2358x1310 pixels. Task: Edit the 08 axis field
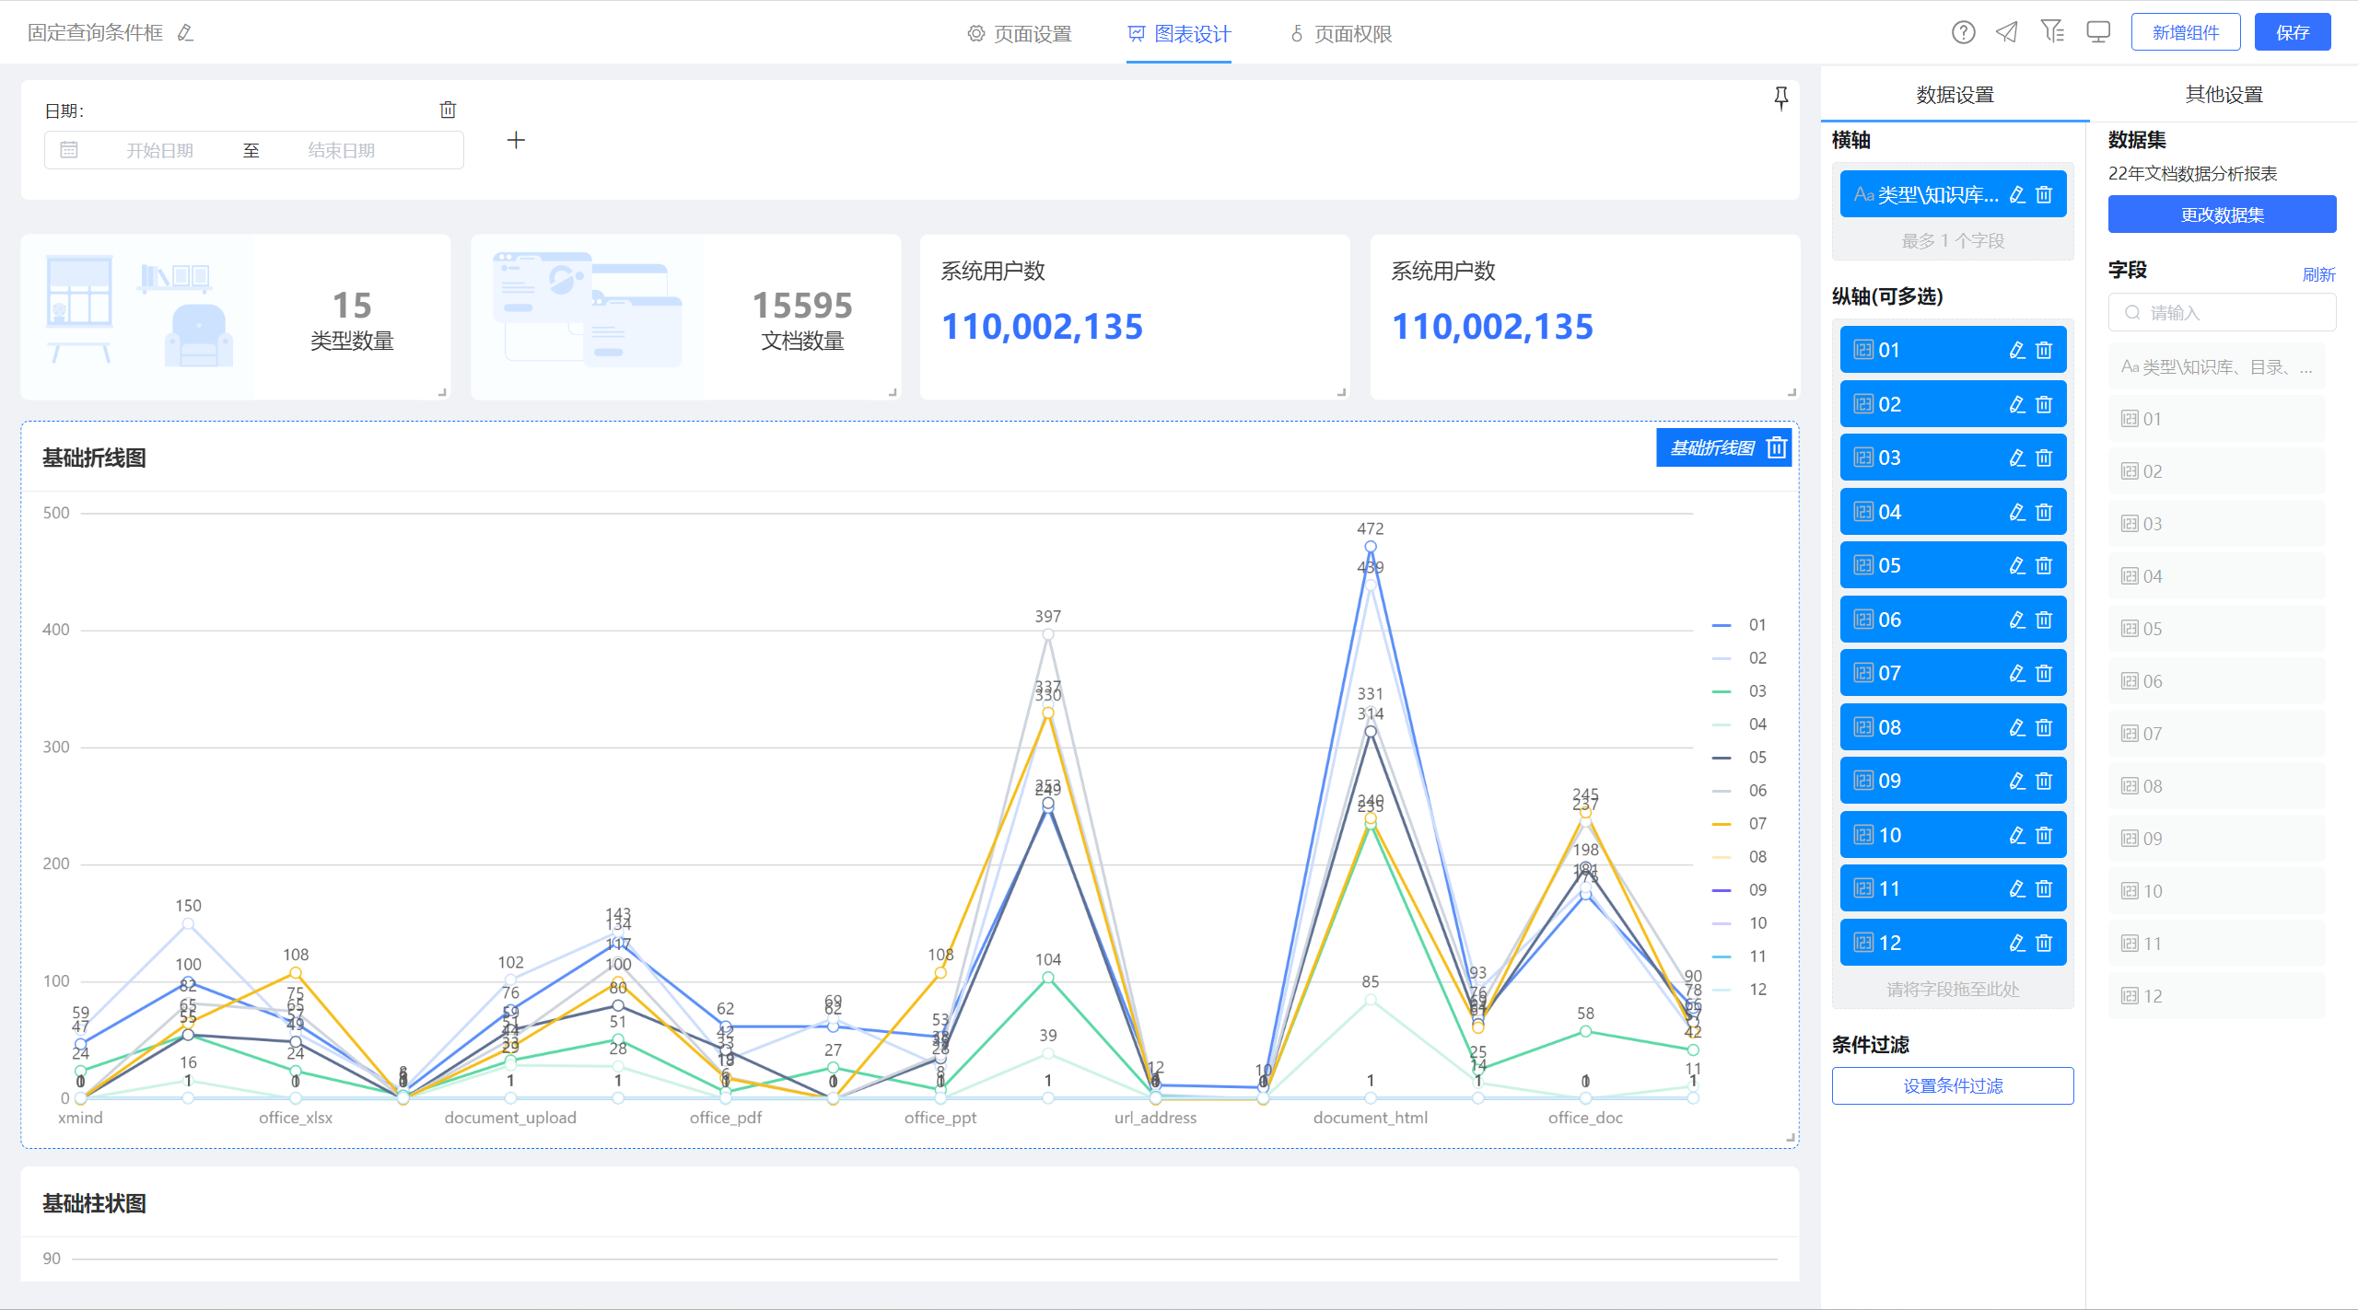pyautogui.click(x=2017, y=727)
